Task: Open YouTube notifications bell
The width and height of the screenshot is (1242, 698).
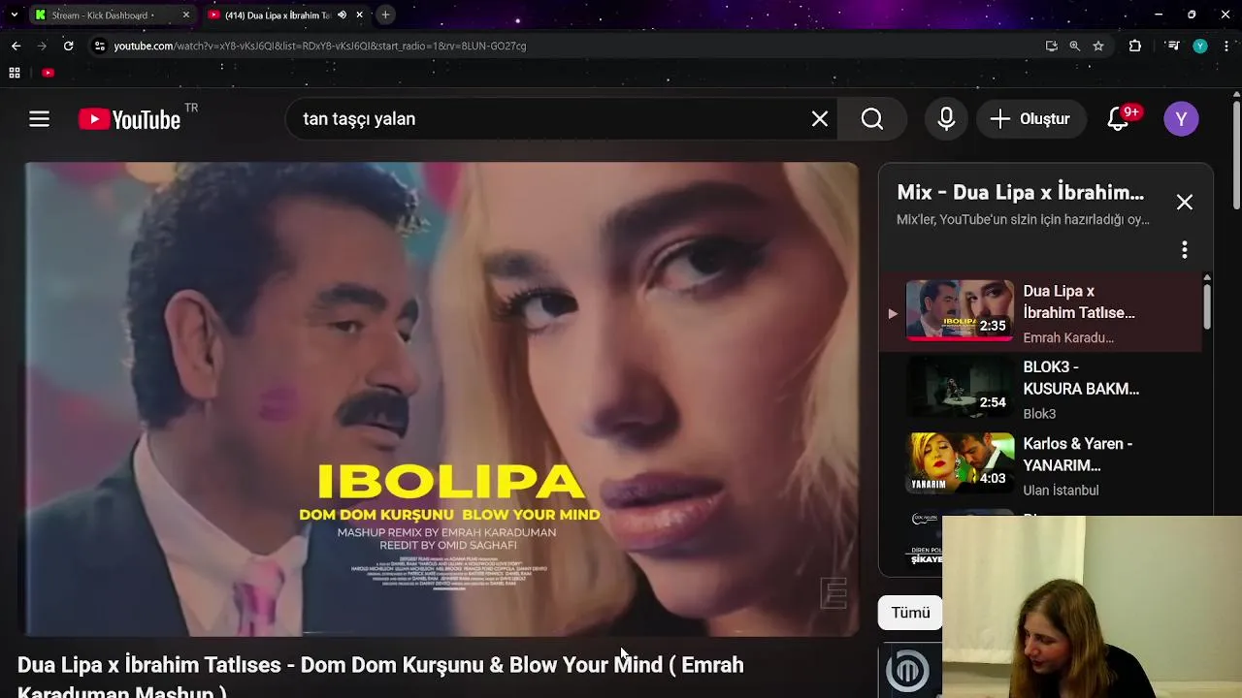Action: pos(1119,119)
